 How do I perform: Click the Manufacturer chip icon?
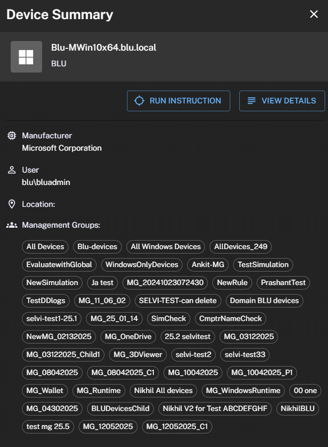click(12, 136)
